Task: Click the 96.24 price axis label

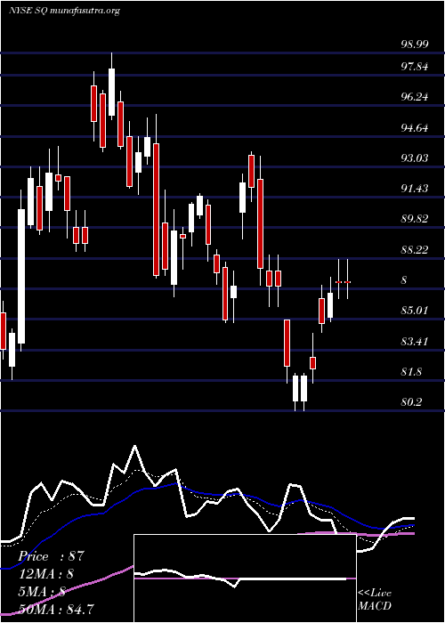Action: tap(415, 96)
